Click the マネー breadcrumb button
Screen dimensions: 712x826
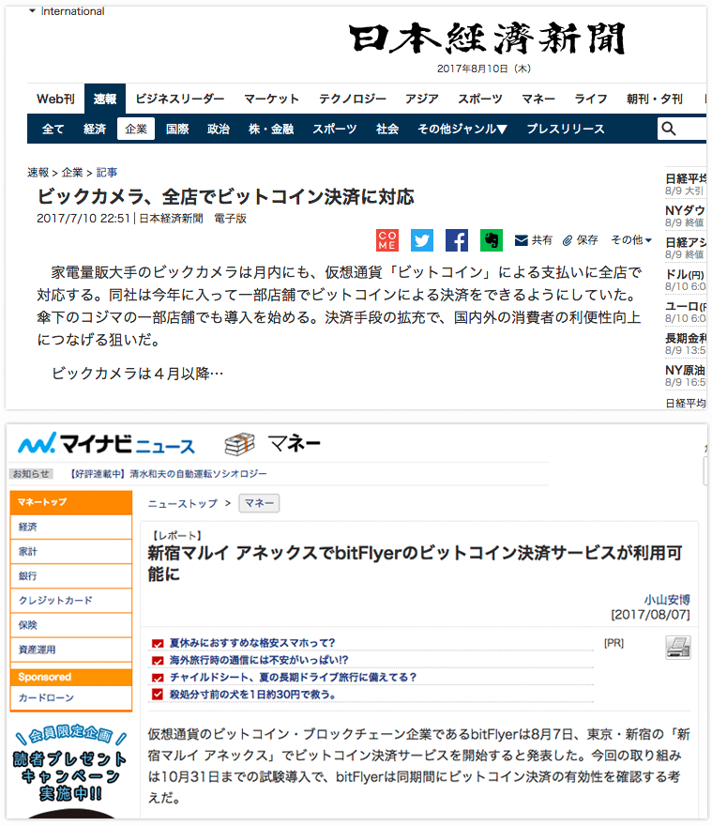(260, 503)
